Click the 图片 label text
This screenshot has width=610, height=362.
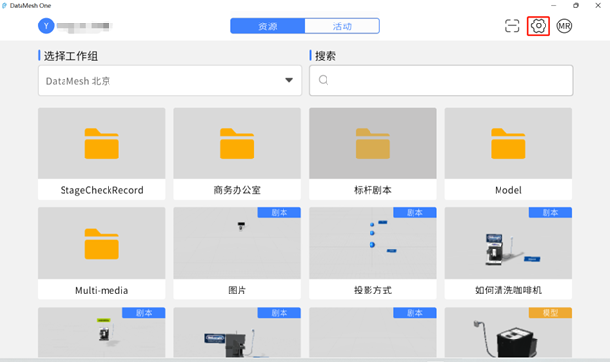(x=237, y=290)
